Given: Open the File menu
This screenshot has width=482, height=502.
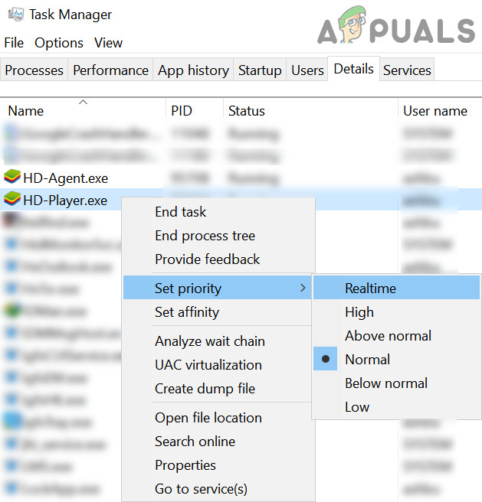Looking at the screenshot, I should tap(14, 43).
